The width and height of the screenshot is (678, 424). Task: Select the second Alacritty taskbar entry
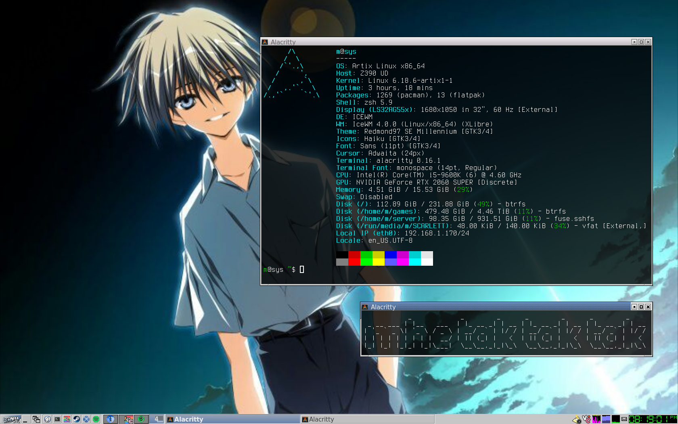367,419
